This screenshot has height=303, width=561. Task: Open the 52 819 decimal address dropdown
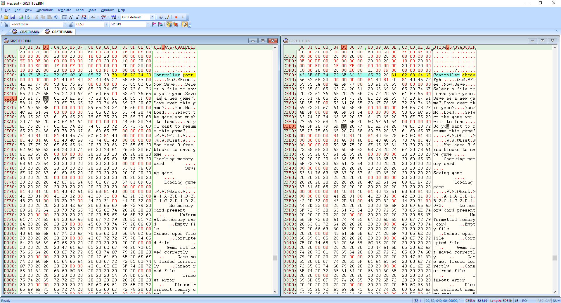[148, 24]
